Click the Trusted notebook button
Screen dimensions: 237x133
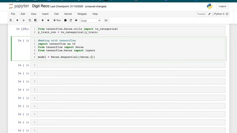[201, 14]
